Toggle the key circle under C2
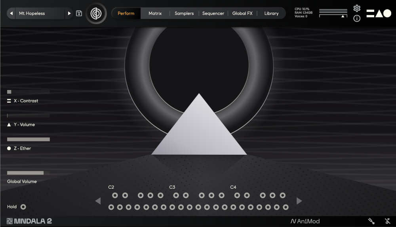Image resolution: width=396 pixels, height=227 pixels. [x=111, y=207]
